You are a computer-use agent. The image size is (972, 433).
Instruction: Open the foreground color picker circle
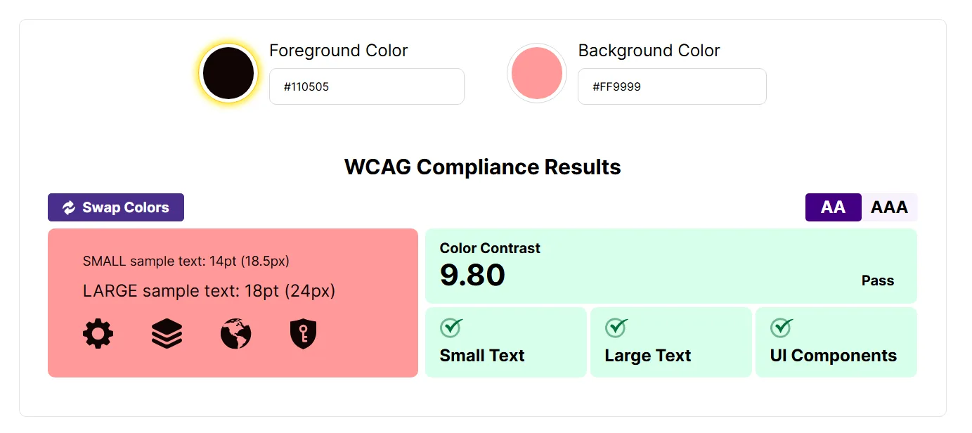[x=228, y=73]
